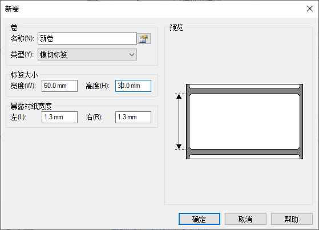Confirm with the 确定 button
This screenshot has height=230, width=319.
(x=199, y=219)
